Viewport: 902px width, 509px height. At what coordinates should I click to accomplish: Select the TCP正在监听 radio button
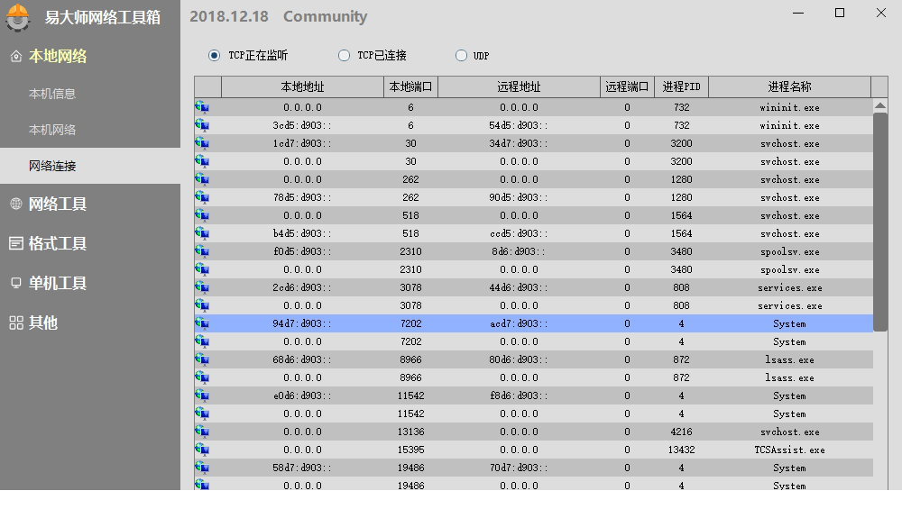214,55
